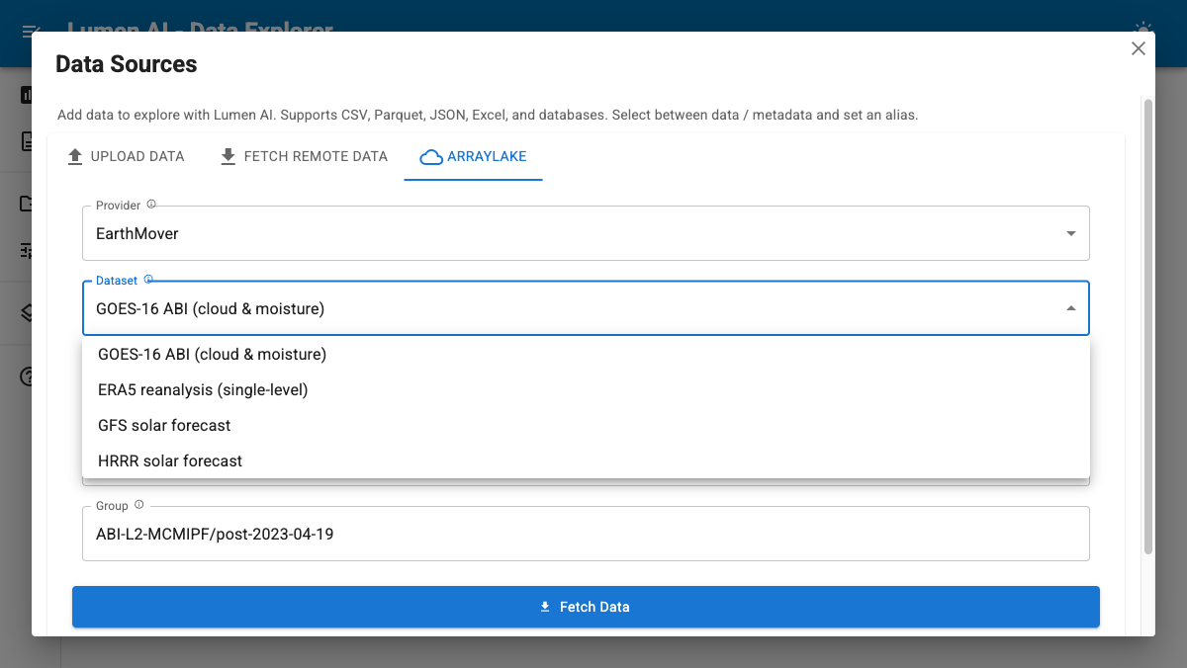Select the Arraylake tab
The image size is (1187, 668).
[x=473, y=156]
